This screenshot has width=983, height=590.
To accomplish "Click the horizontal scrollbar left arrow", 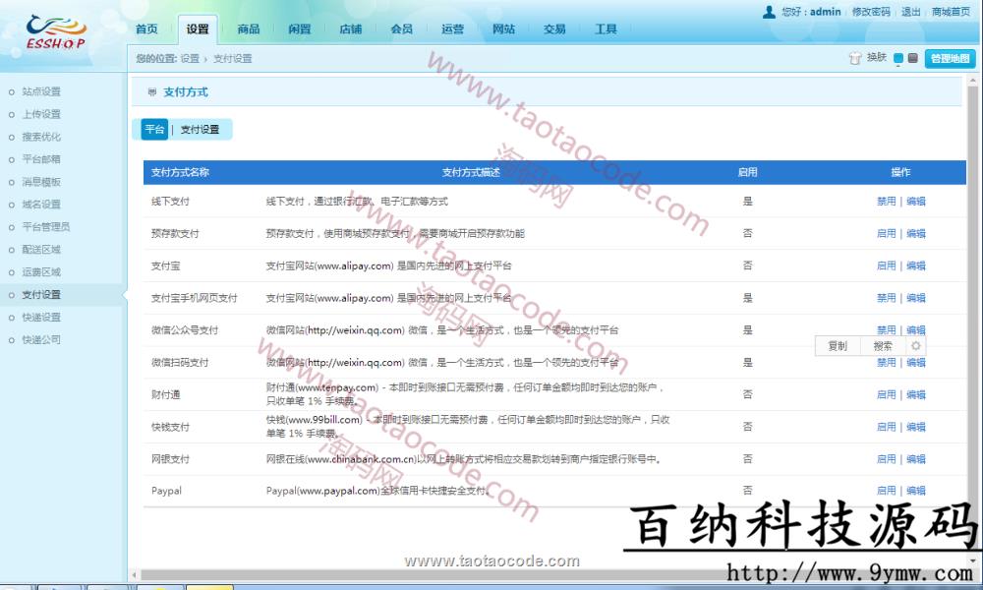I will point(135,572).
